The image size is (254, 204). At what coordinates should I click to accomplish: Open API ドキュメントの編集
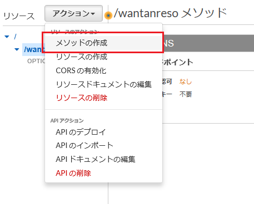[104, 159]
